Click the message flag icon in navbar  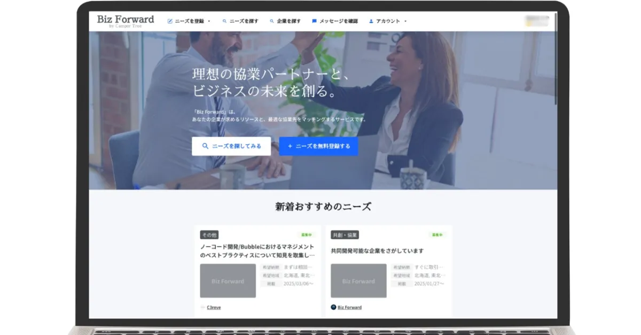pos(314,21)
